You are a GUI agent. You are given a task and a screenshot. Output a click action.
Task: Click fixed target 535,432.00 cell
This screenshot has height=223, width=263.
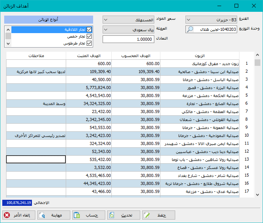(x=89, y=159)
